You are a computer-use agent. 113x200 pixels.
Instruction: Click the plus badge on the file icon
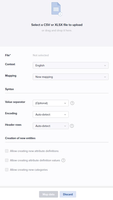tap(60, 14)
